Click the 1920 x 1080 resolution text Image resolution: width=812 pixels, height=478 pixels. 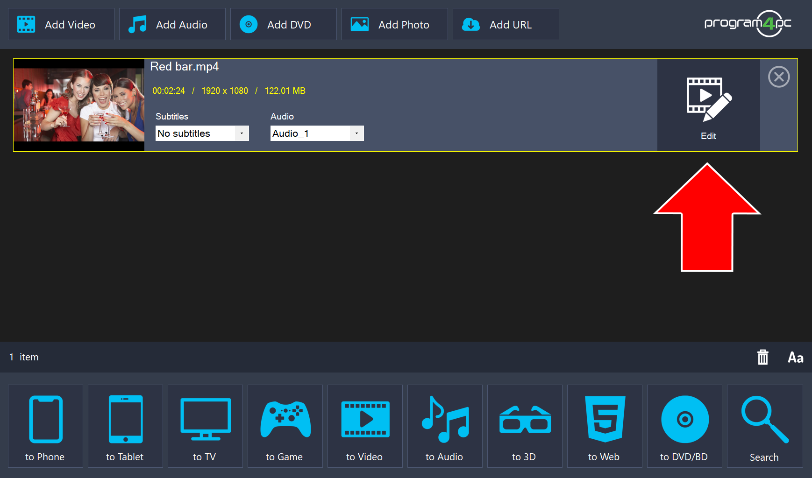point(225,91)
